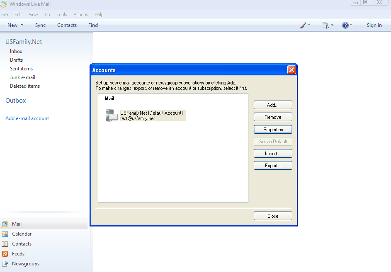This screenshot has width=391, height=272.
Task: Open the Sent items folder
Action: pyautogui.click(x=21, y=69)
